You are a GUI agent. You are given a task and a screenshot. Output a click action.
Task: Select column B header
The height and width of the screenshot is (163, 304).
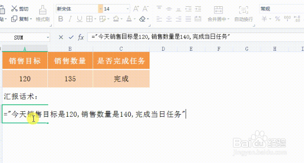coord(70,49)
